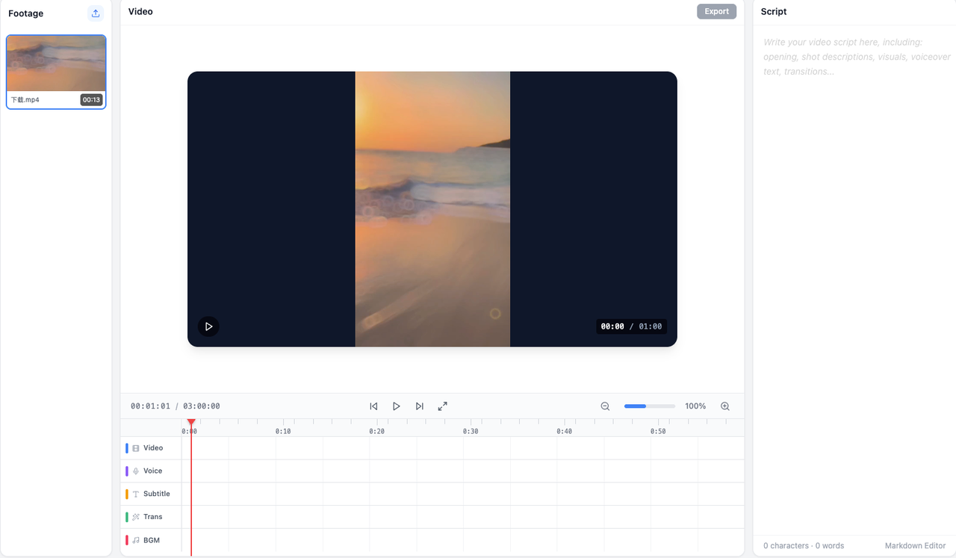Viewport: 956px width, 558px height.
Task: Select the Subtitle track text icon
Action: tap(136, 494)
